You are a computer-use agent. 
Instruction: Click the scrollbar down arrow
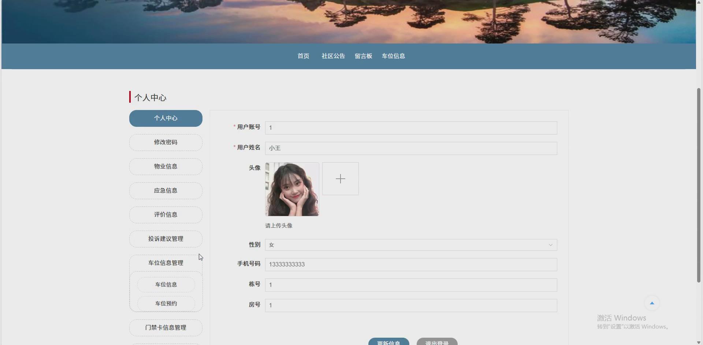pyautogui.click(x=699, y=342)
